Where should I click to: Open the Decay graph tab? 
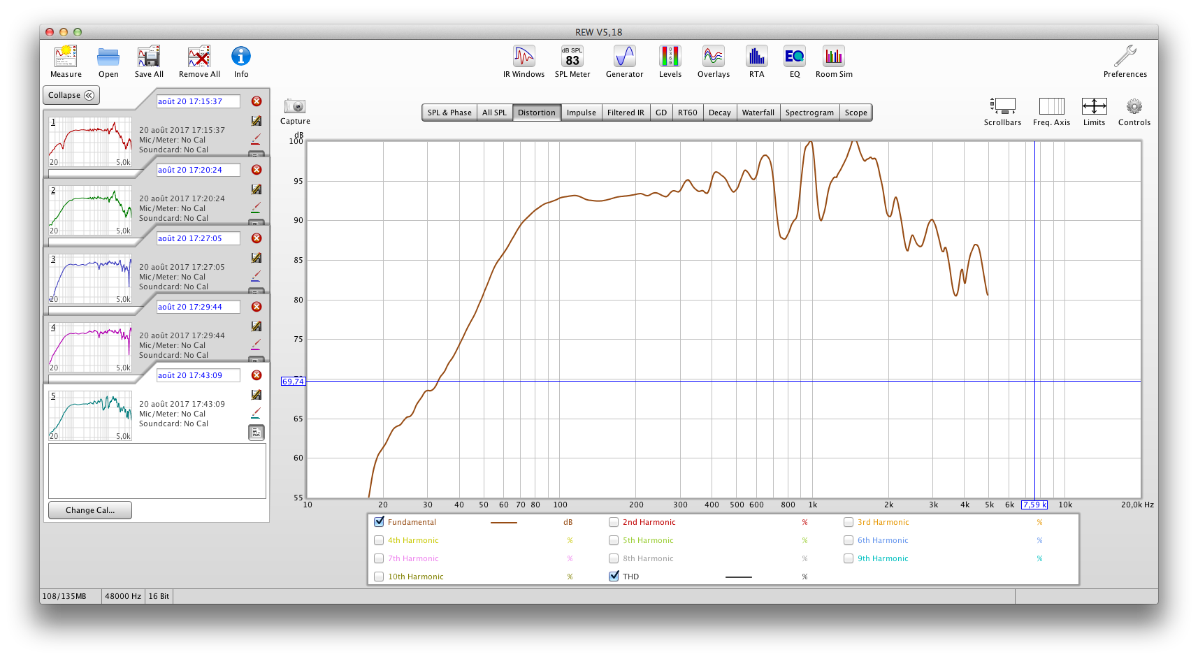[x=720, y=113]
